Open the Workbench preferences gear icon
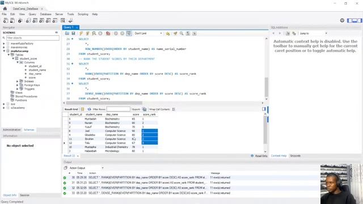This screenshot has width=363, height=204. coord(342,20)
